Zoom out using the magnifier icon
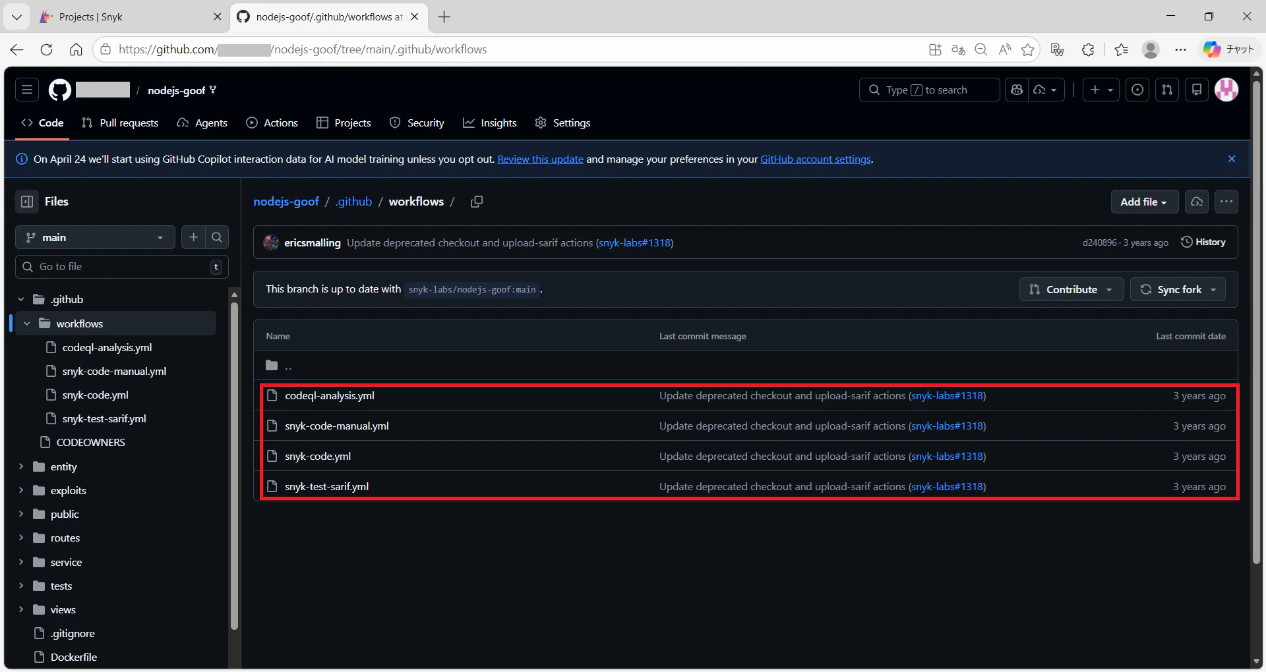 [x=981, y=49]
